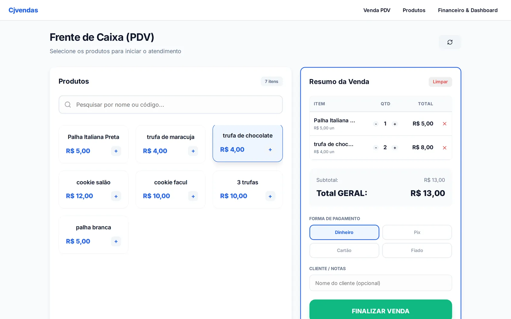
Task: Select Cartão as payment method
Action: point(344,250)
